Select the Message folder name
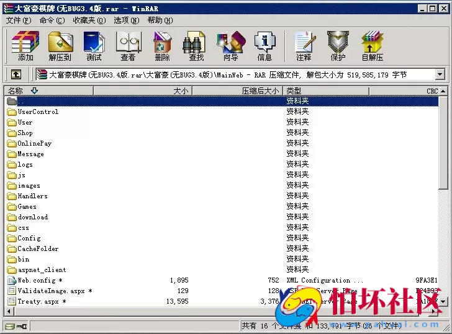 (31, 154)
